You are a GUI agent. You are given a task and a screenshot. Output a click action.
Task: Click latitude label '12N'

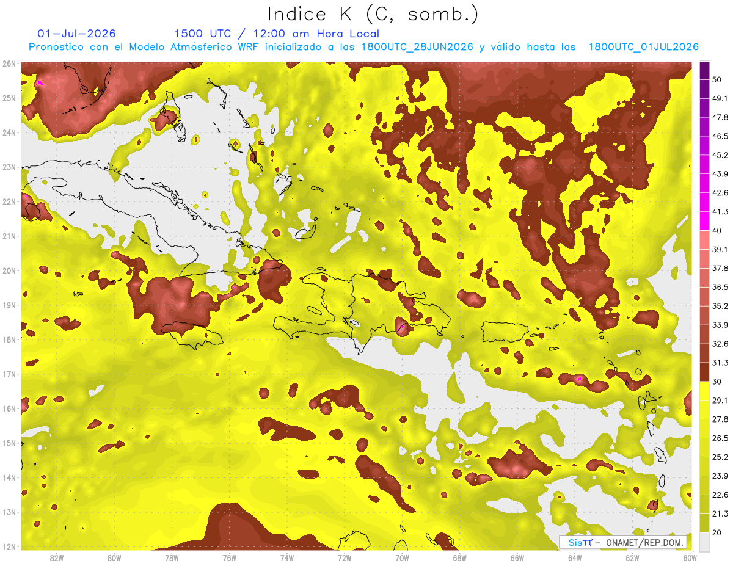coord(9,546)
